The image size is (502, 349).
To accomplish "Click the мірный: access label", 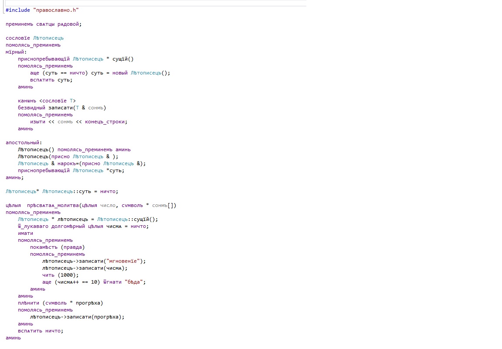I will [x=16, y=52].
